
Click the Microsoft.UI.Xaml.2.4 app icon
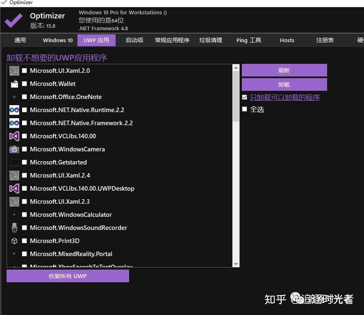tap(14, 175)
